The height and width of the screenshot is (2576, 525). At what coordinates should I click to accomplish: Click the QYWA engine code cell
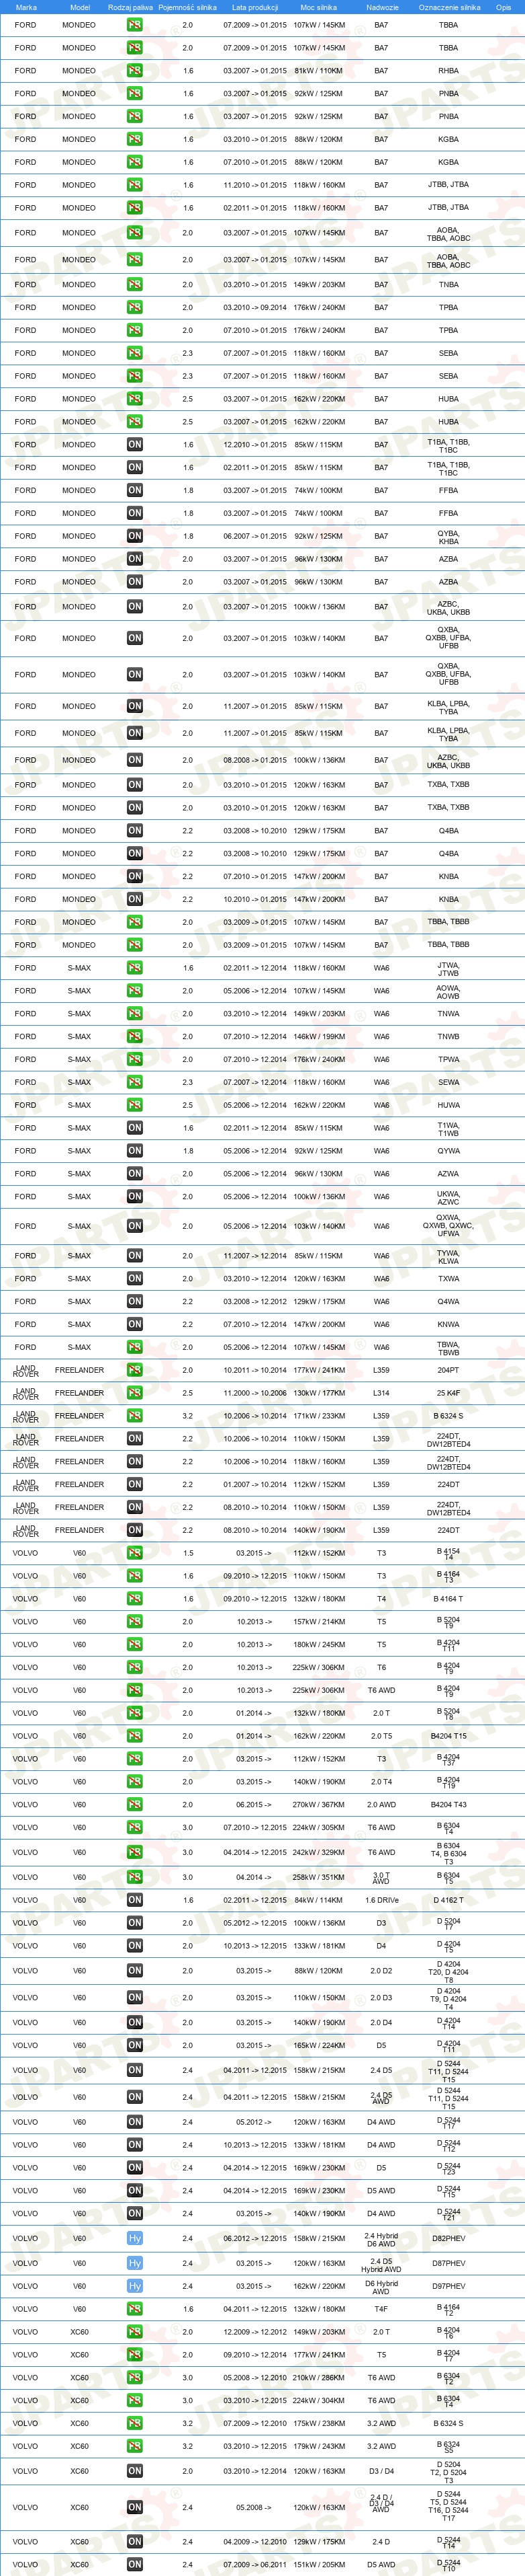pos(449,1151)
